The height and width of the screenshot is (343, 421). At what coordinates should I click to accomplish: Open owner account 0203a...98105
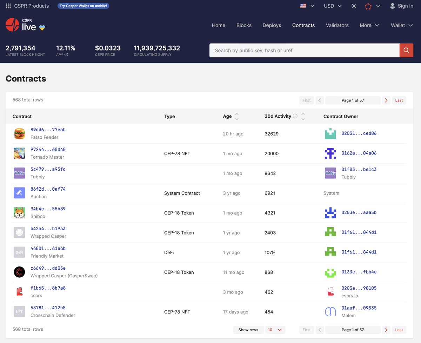pyautogui.click(x=359, y=288)
